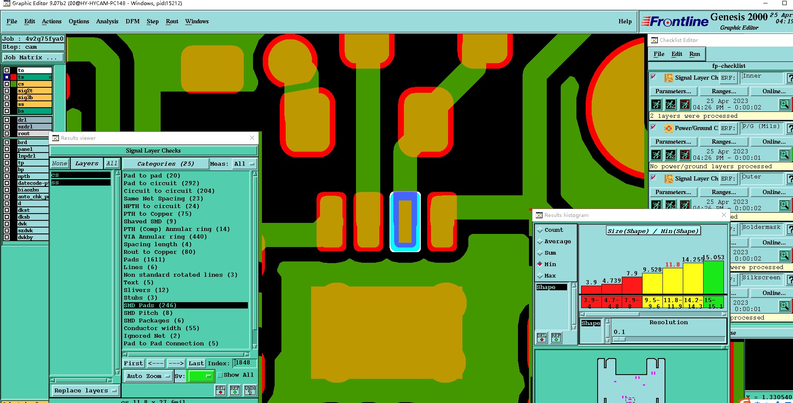Toggle display of layer 'drl'

click(7, 120)
